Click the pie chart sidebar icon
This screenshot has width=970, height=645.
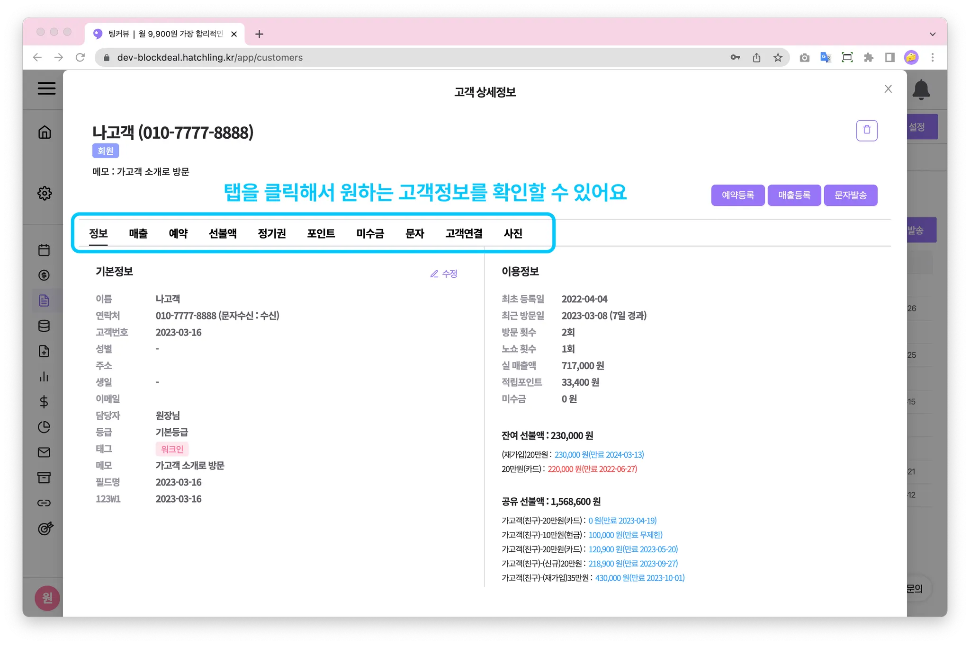coord(44,427)
